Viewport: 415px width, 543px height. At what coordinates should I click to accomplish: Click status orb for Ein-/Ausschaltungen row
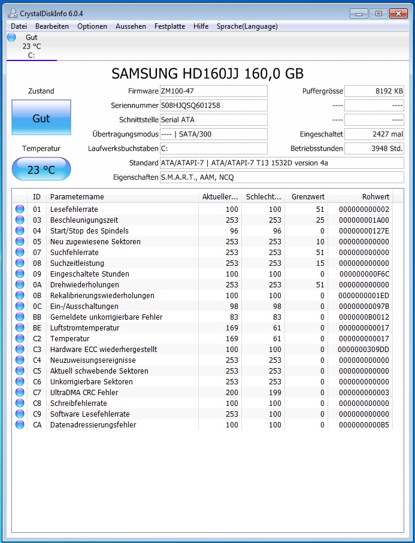pyautogui.click(x=20, y=306)
